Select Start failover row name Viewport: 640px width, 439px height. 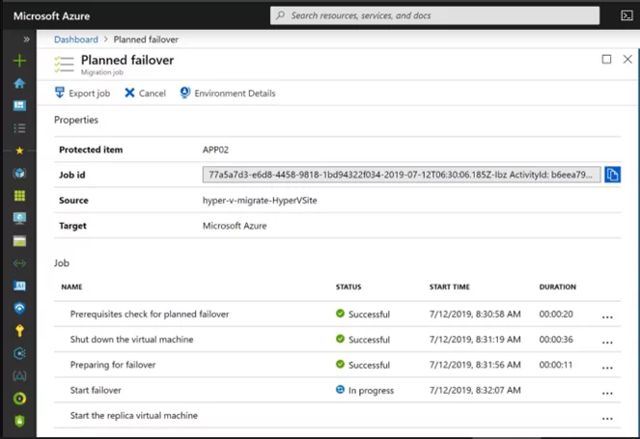tap(96, 390)
